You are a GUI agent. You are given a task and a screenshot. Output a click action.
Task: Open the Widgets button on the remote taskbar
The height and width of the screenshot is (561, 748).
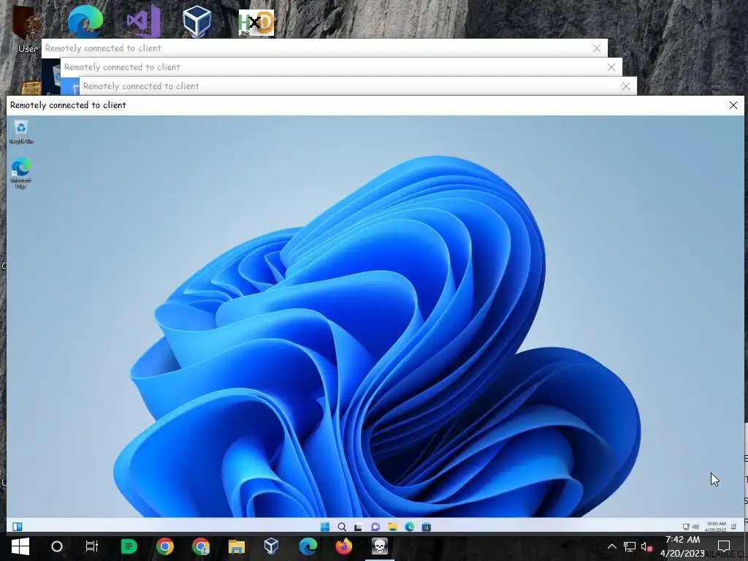tap(18, 527)
